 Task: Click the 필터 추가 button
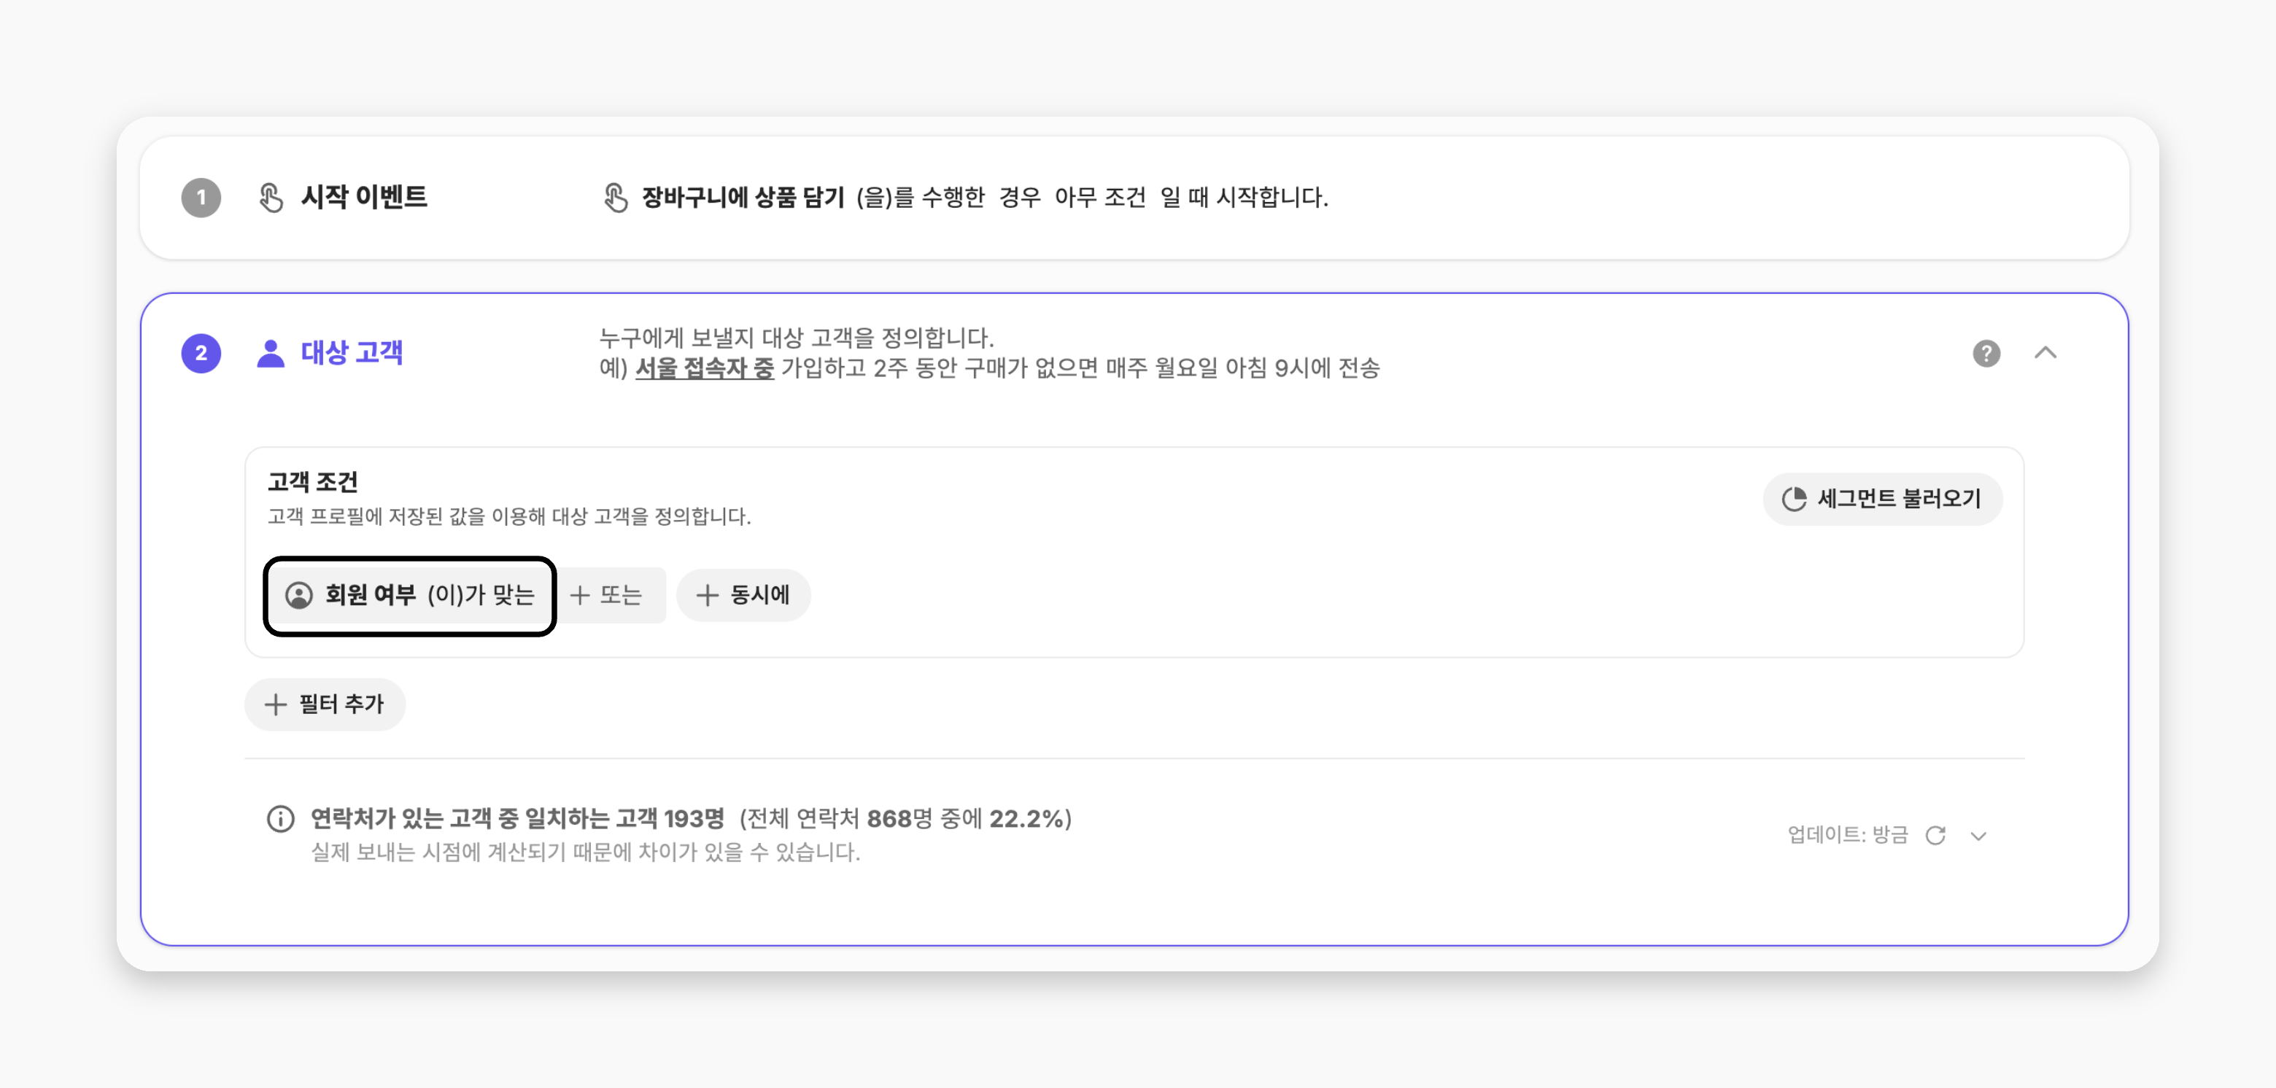(x=325, y=704)
